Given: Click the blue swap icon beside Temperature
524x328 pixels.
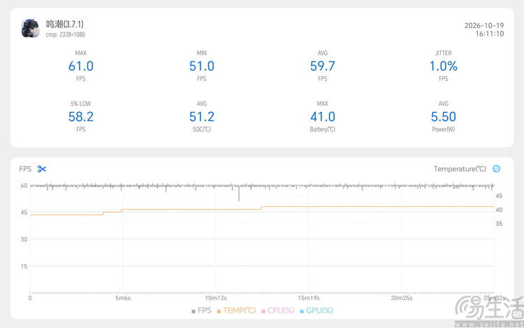Looking at the screenshot, I should [x=496, y=169].
